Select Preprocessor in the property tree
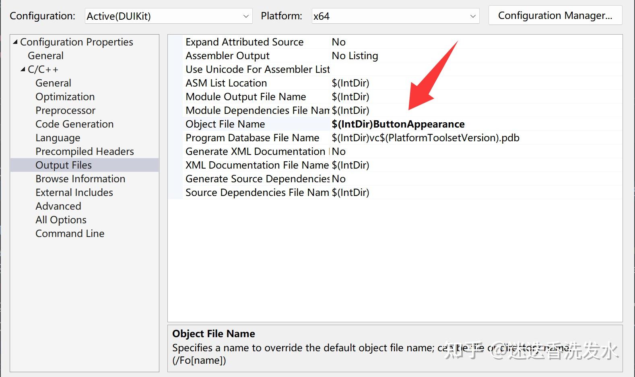This screenshot has height=377, width=635. click(65, 110)
